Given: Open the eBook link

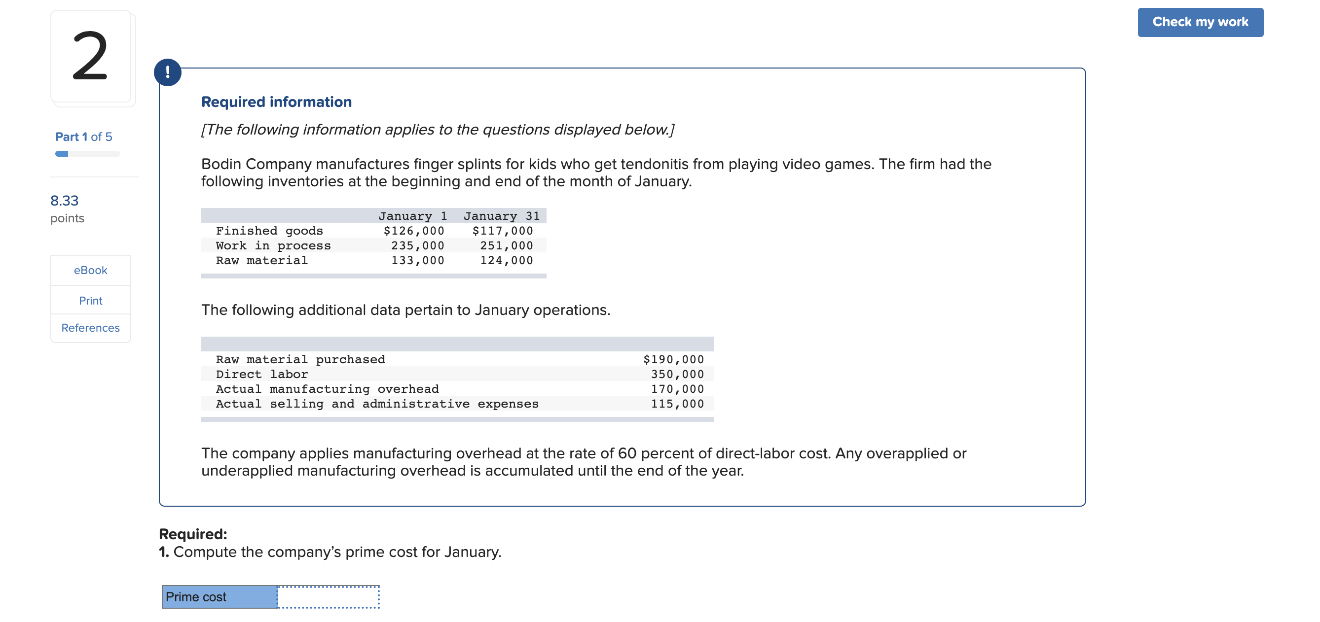Looking at the screenshot, I should [x=90, y=270].
